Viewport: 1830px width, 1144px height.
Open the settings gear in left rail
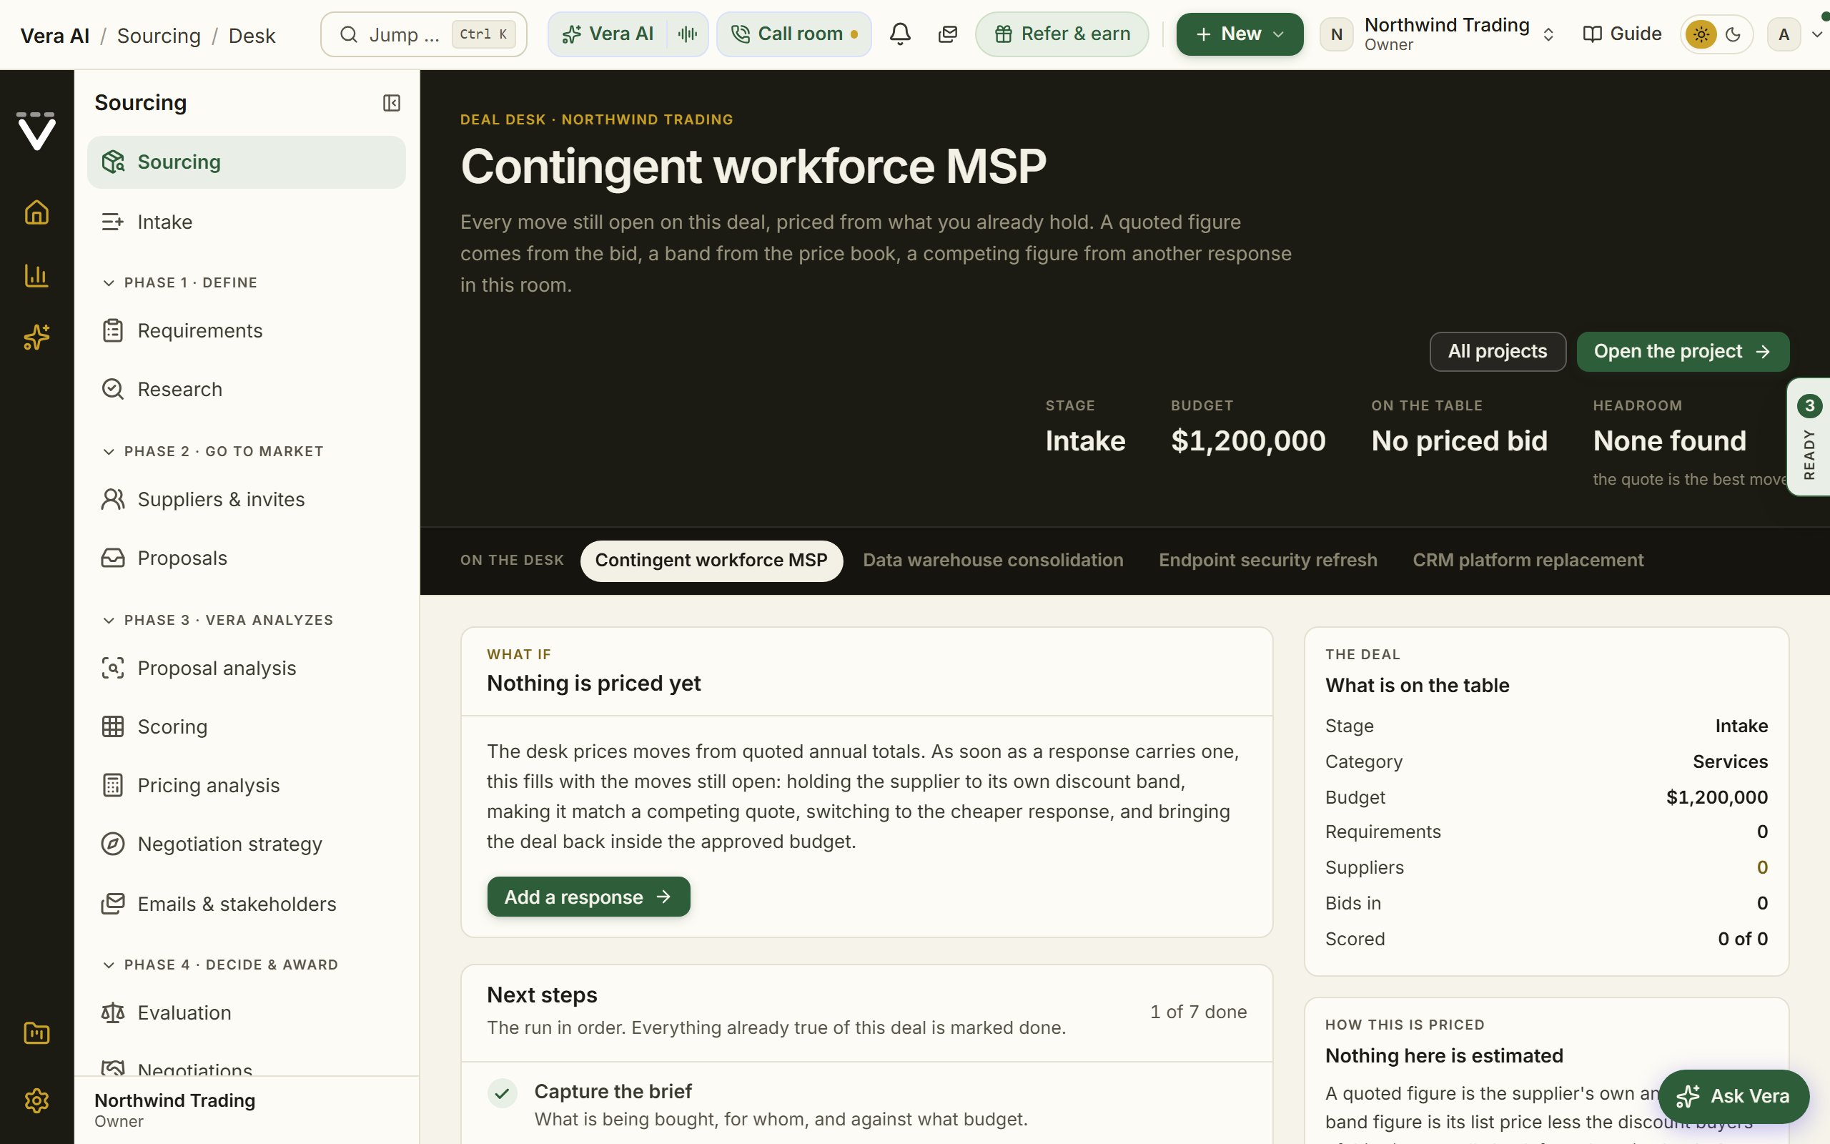tap(36, 1100)
